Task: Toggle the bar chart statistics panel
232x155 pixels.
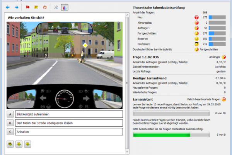Action: point(64,7)
